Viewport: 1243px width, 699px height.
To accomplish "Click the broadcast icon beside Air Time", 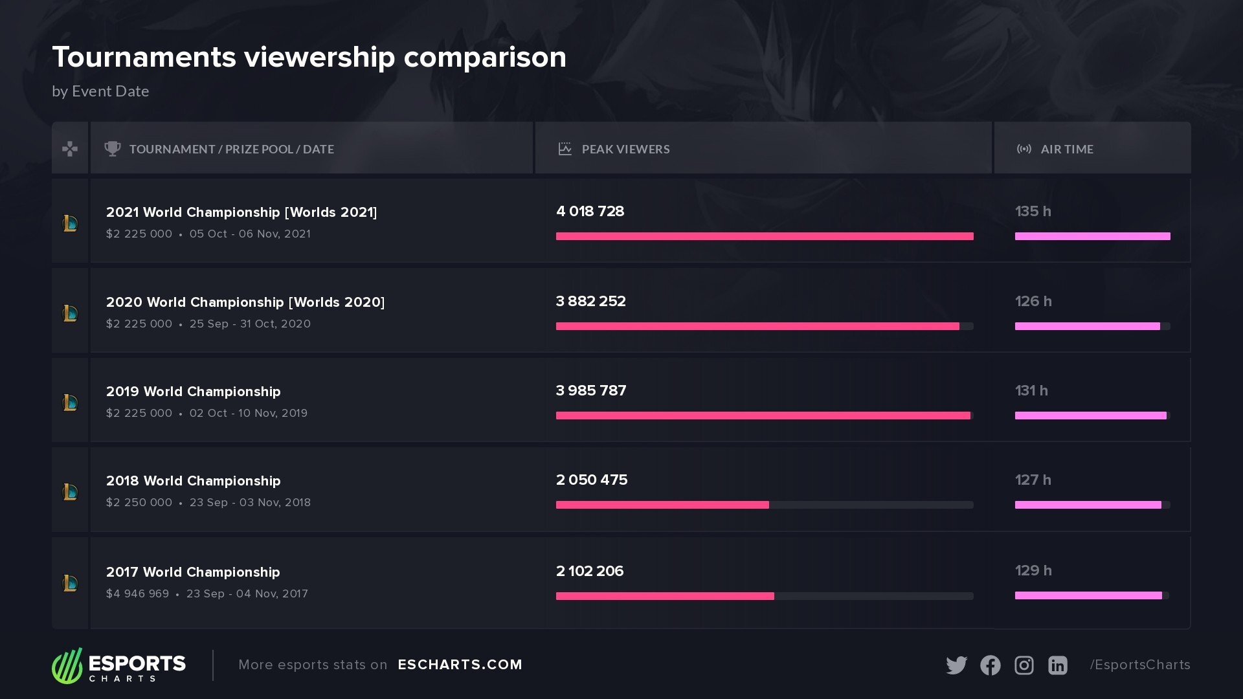I will coord(1024,149).
